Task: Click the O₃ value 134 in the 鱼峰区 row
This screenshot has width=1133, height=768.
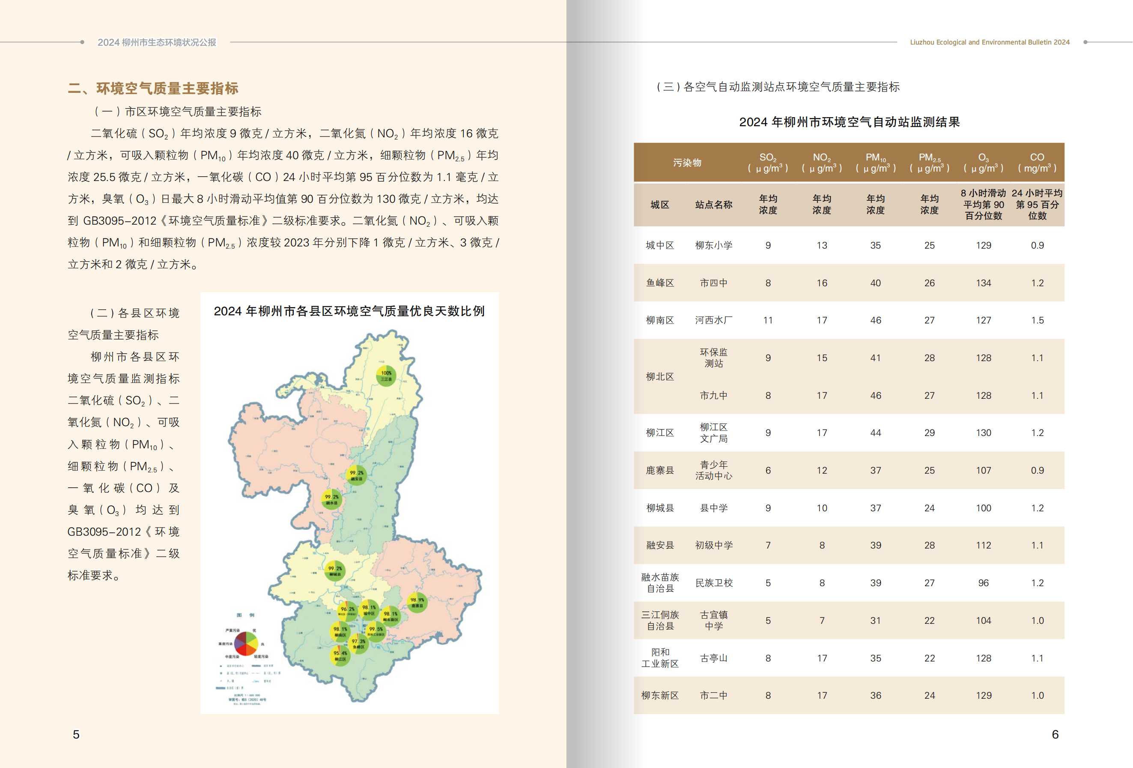Action: (983, 283)
